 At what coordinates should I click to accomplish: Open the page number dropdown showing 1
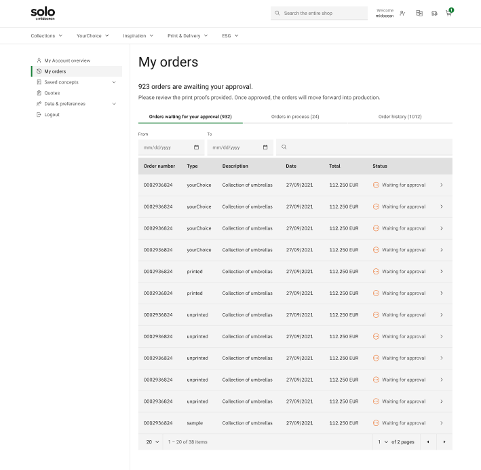[383, 441]
